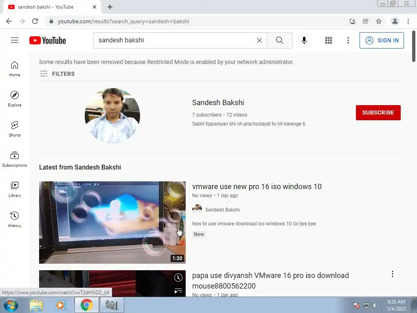Click Watch later clock on second thumbnail
Image resolution: width=417 pixels, height=313 pixels.
(178, 278)
